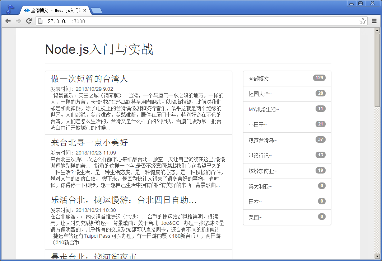Click the 21 count badge
Viewport: 382px width, 261px height.
(x=320, y=124)
